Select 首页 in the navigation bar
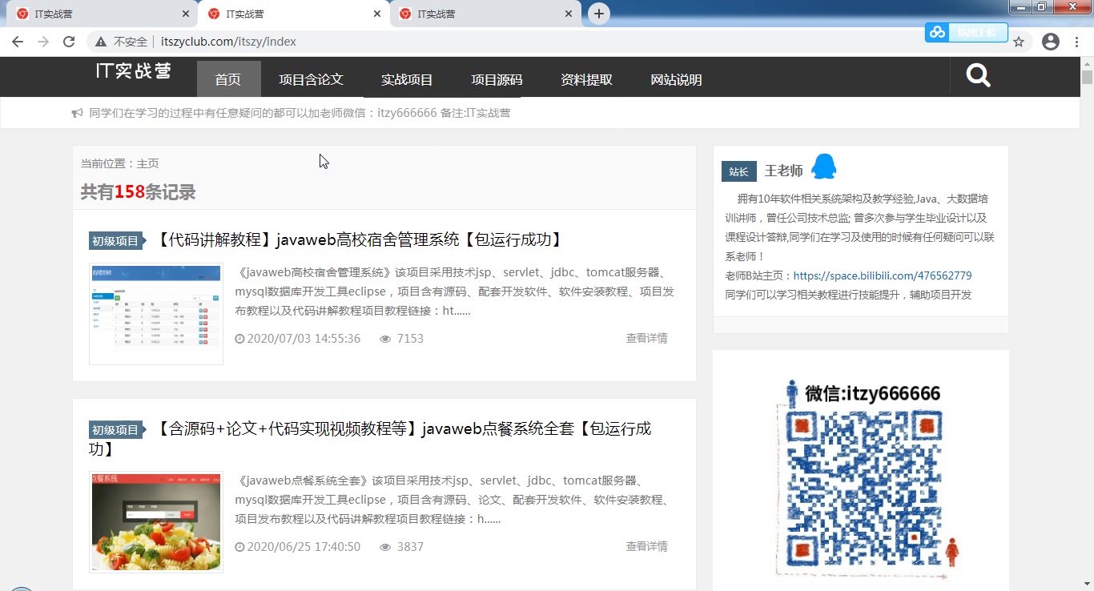Image resolution: width=1094 pixels, height=591 pixels. point(228,79)
